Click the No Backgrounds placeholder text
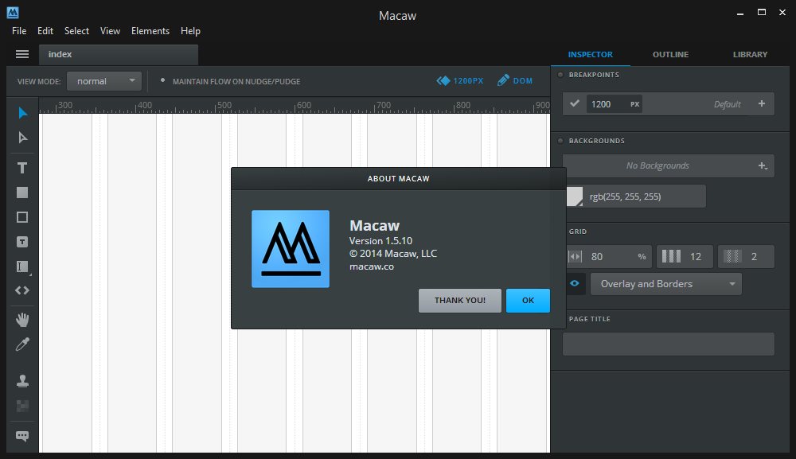Image resolution: width=796 pixels, height=459 pixels. pos(657,165)
